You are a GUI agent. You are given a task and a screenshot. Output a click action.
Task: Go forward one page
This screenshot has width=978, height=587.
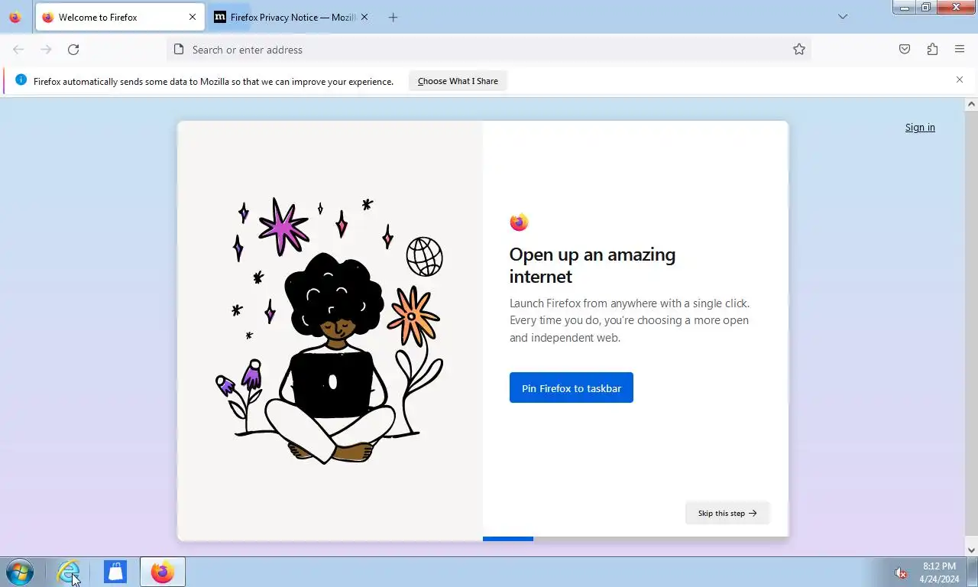[x=46, y=50]
